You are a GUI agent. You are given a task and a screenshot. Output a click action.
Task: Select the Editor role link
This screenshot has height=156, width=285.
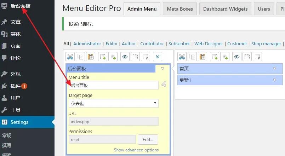click(x=112, y=44)
